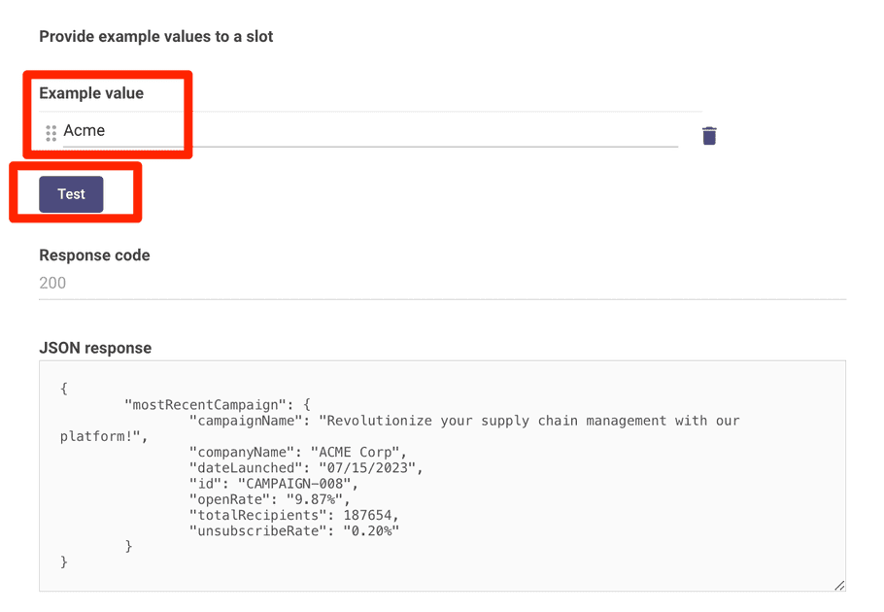Click the "id": "CAMPAIGN-008" line
884x612 pixels.
coord(274,484)
